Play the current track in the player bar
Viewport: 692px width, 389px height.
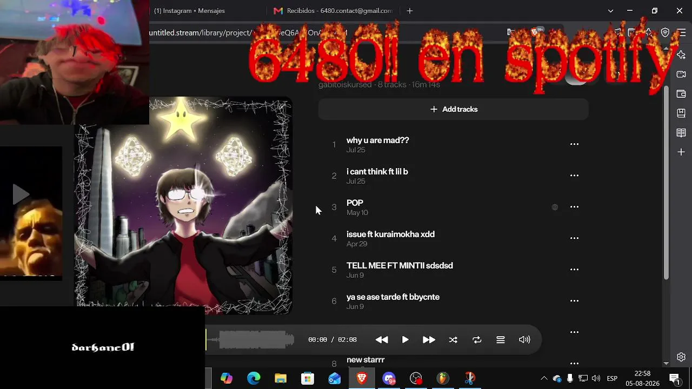(405, 340)
